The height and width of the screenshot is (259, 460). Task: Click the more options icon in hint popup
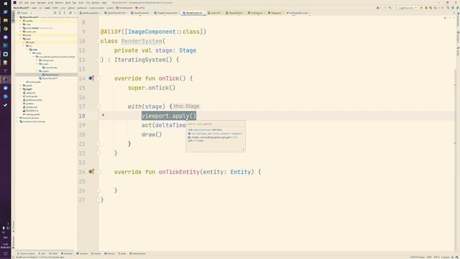243,150
